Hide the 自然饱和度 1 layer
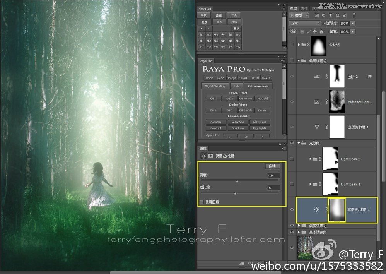This screenshot has width=386, height=274. coord(292,127)
